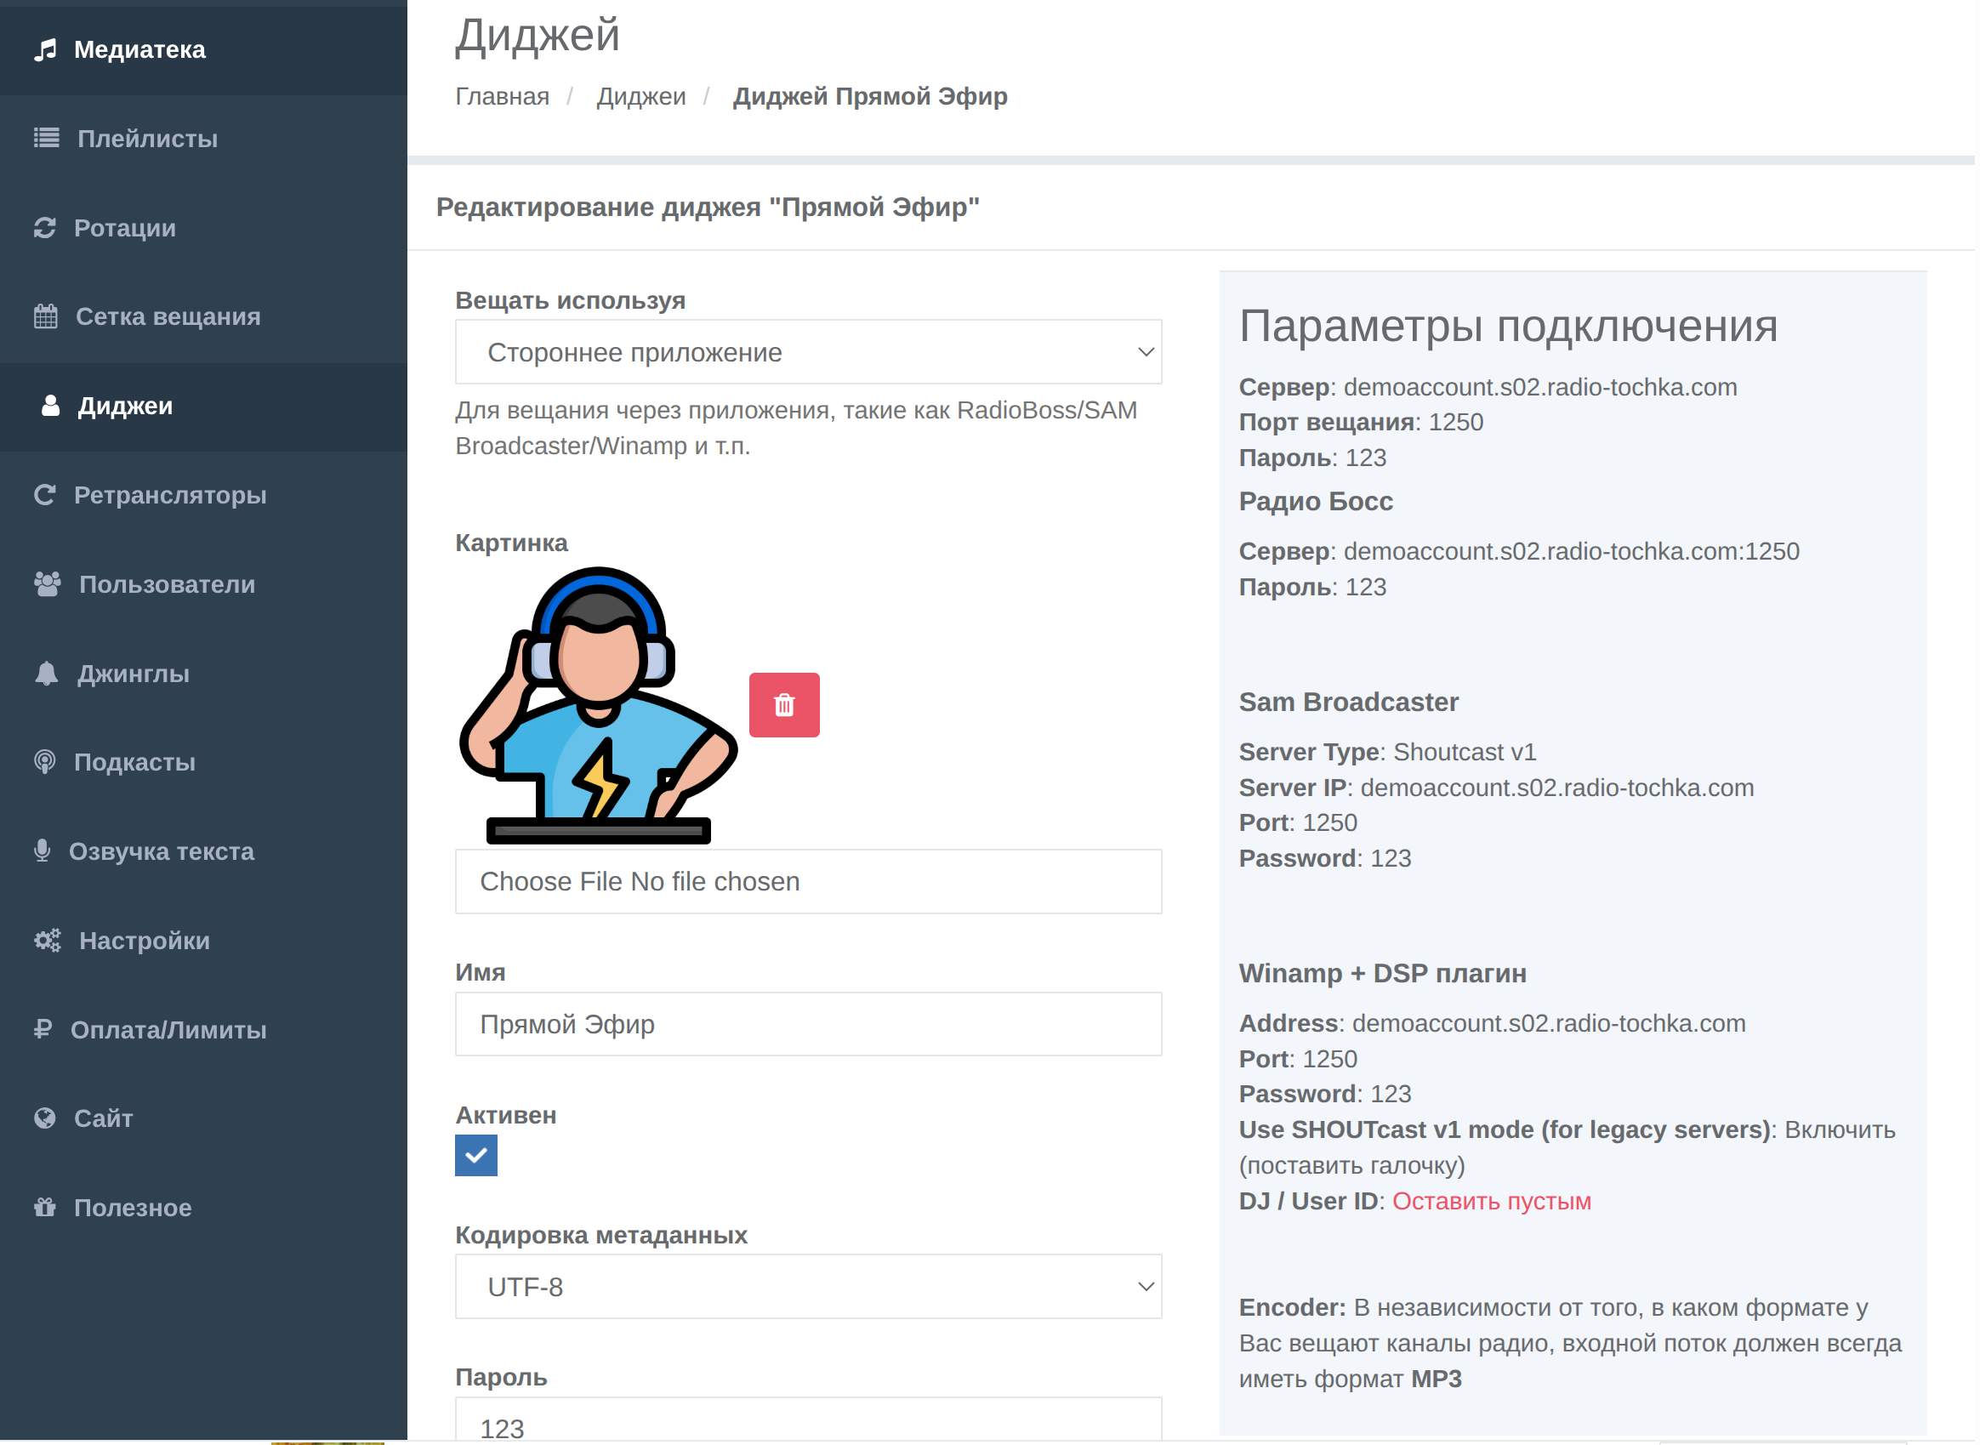Image resolution: width=1980 pixels, height=1445 pixels.
Task: Go to Главная breadcrumb link
Action: click(x=502, y=96)
